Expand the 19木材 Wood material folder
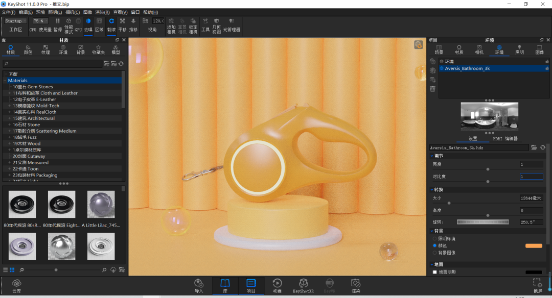Screen dimensions: 552x298 [x=10, y=143]
